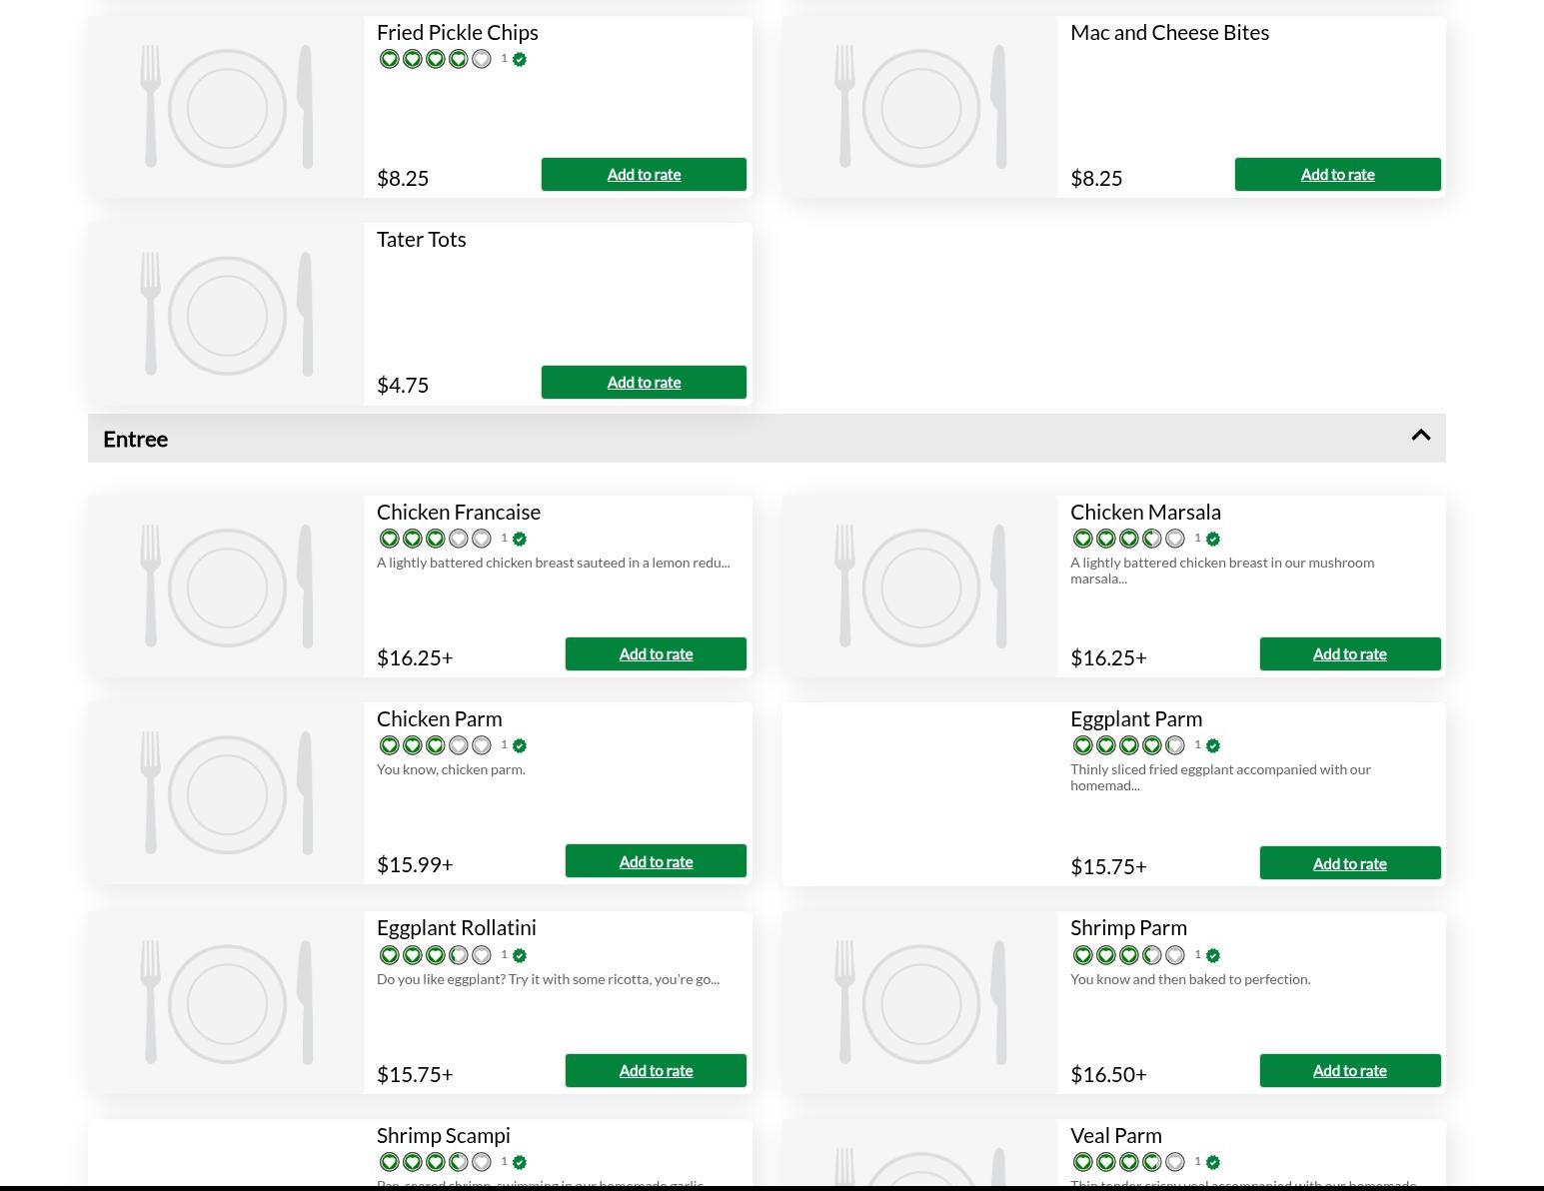Open the Tater Tots item title
1544x1191 pixels.
click(x=421, y=239)
